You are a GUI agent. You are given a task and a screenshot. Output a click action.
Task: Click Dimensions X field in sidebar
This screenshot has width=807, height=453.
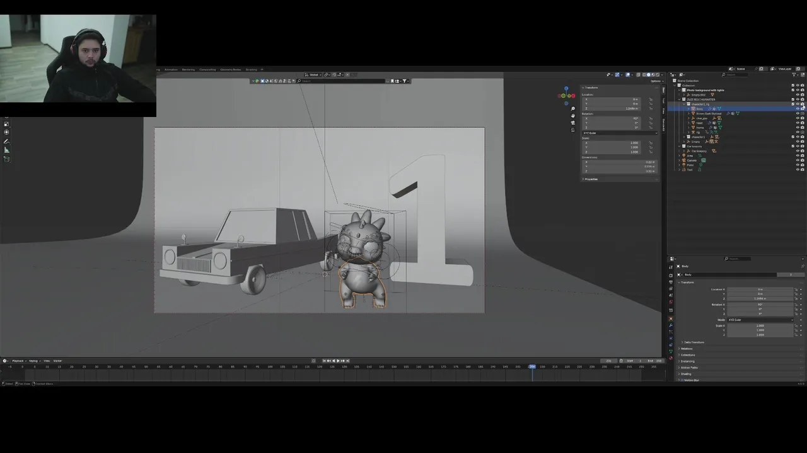click(x=620, y=162)
